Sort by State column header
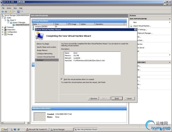This screenshot has height=132, width=172. [x=60, y=24]
